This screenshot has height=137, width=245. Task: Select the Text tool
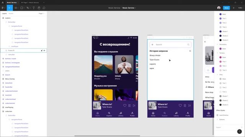tap(34, 8)
